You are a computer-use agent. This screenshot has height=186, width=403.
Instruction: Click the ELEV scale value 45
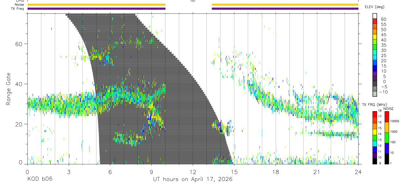coord(383,35)
